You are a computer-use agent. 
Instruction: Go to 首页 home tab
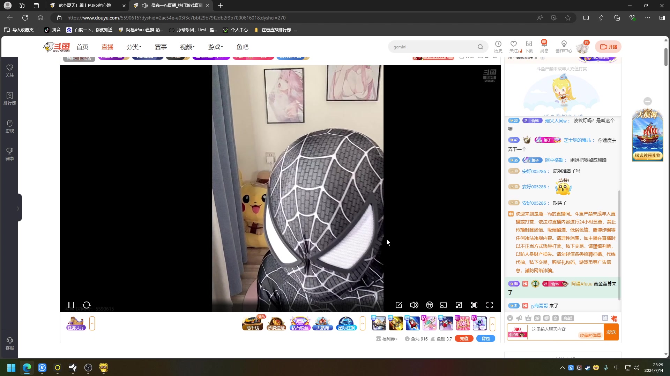click(x=82, y=47)
